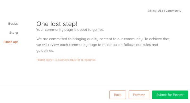Click the Editing: label at top right
The width and height of the screenshot is (190, 103).
tap(152, 11)
